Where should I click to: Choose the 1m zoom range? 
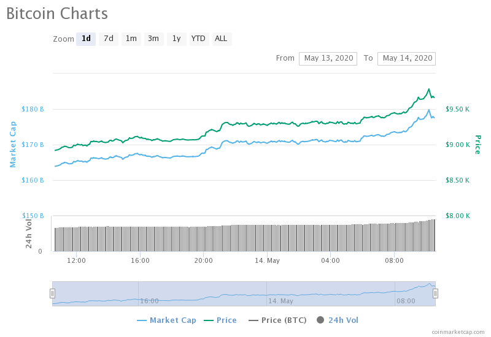[x=131, y=39]
